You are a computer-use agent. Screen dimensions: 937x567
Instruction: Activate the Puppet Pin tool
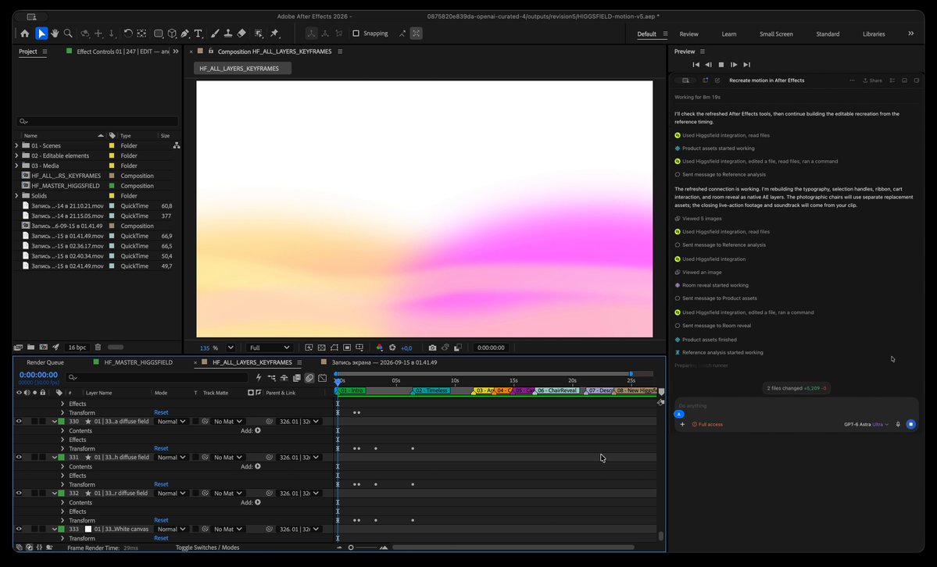pos(274,34)
